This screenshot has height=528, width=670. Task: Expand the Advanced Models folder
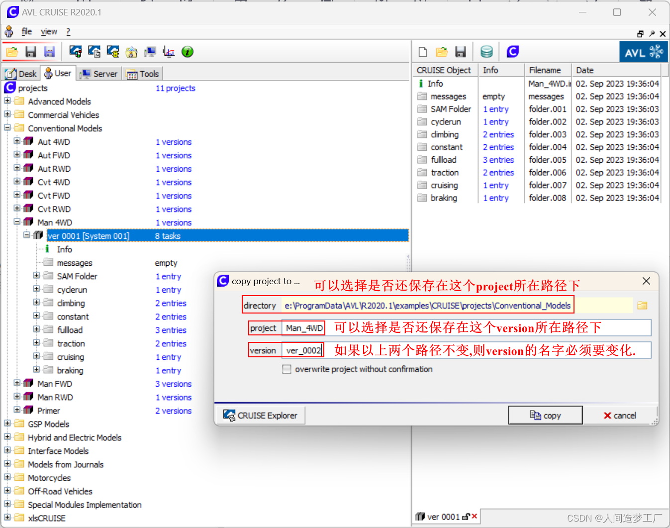7,101
